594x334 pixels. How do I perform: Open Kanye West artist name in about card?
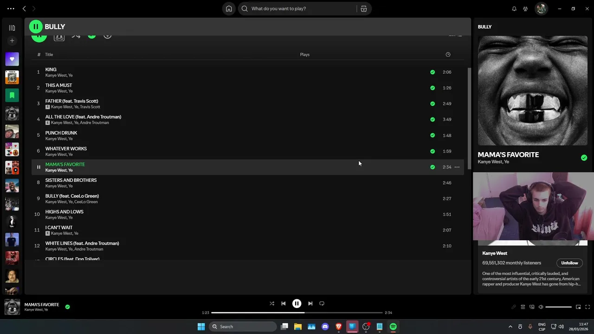click(x=495, y=253)
